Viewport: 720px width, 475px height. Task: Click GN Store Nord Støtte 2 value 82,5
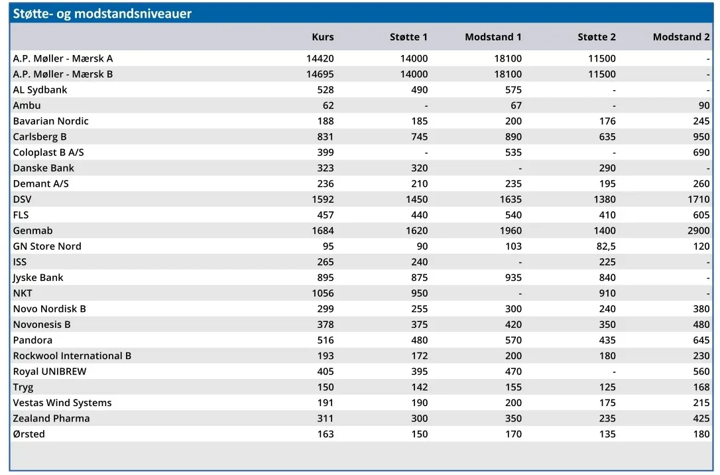606,246
